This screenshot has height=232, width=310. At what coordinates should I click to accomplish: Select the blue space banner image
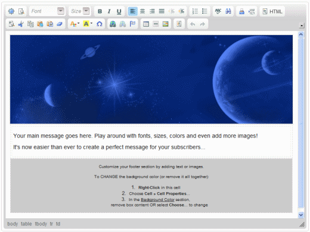pyautogui.click(x=151, y=79)
